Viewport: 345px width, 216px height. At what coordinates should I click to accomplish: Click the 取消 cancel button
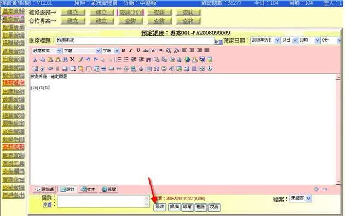(x=214, y=207)
